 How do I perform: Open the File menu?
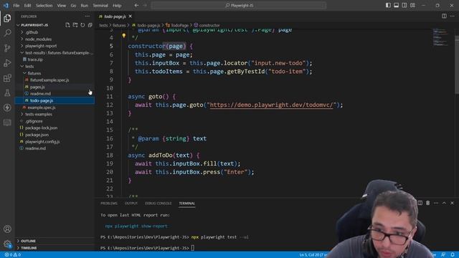[x=16, y=5]
